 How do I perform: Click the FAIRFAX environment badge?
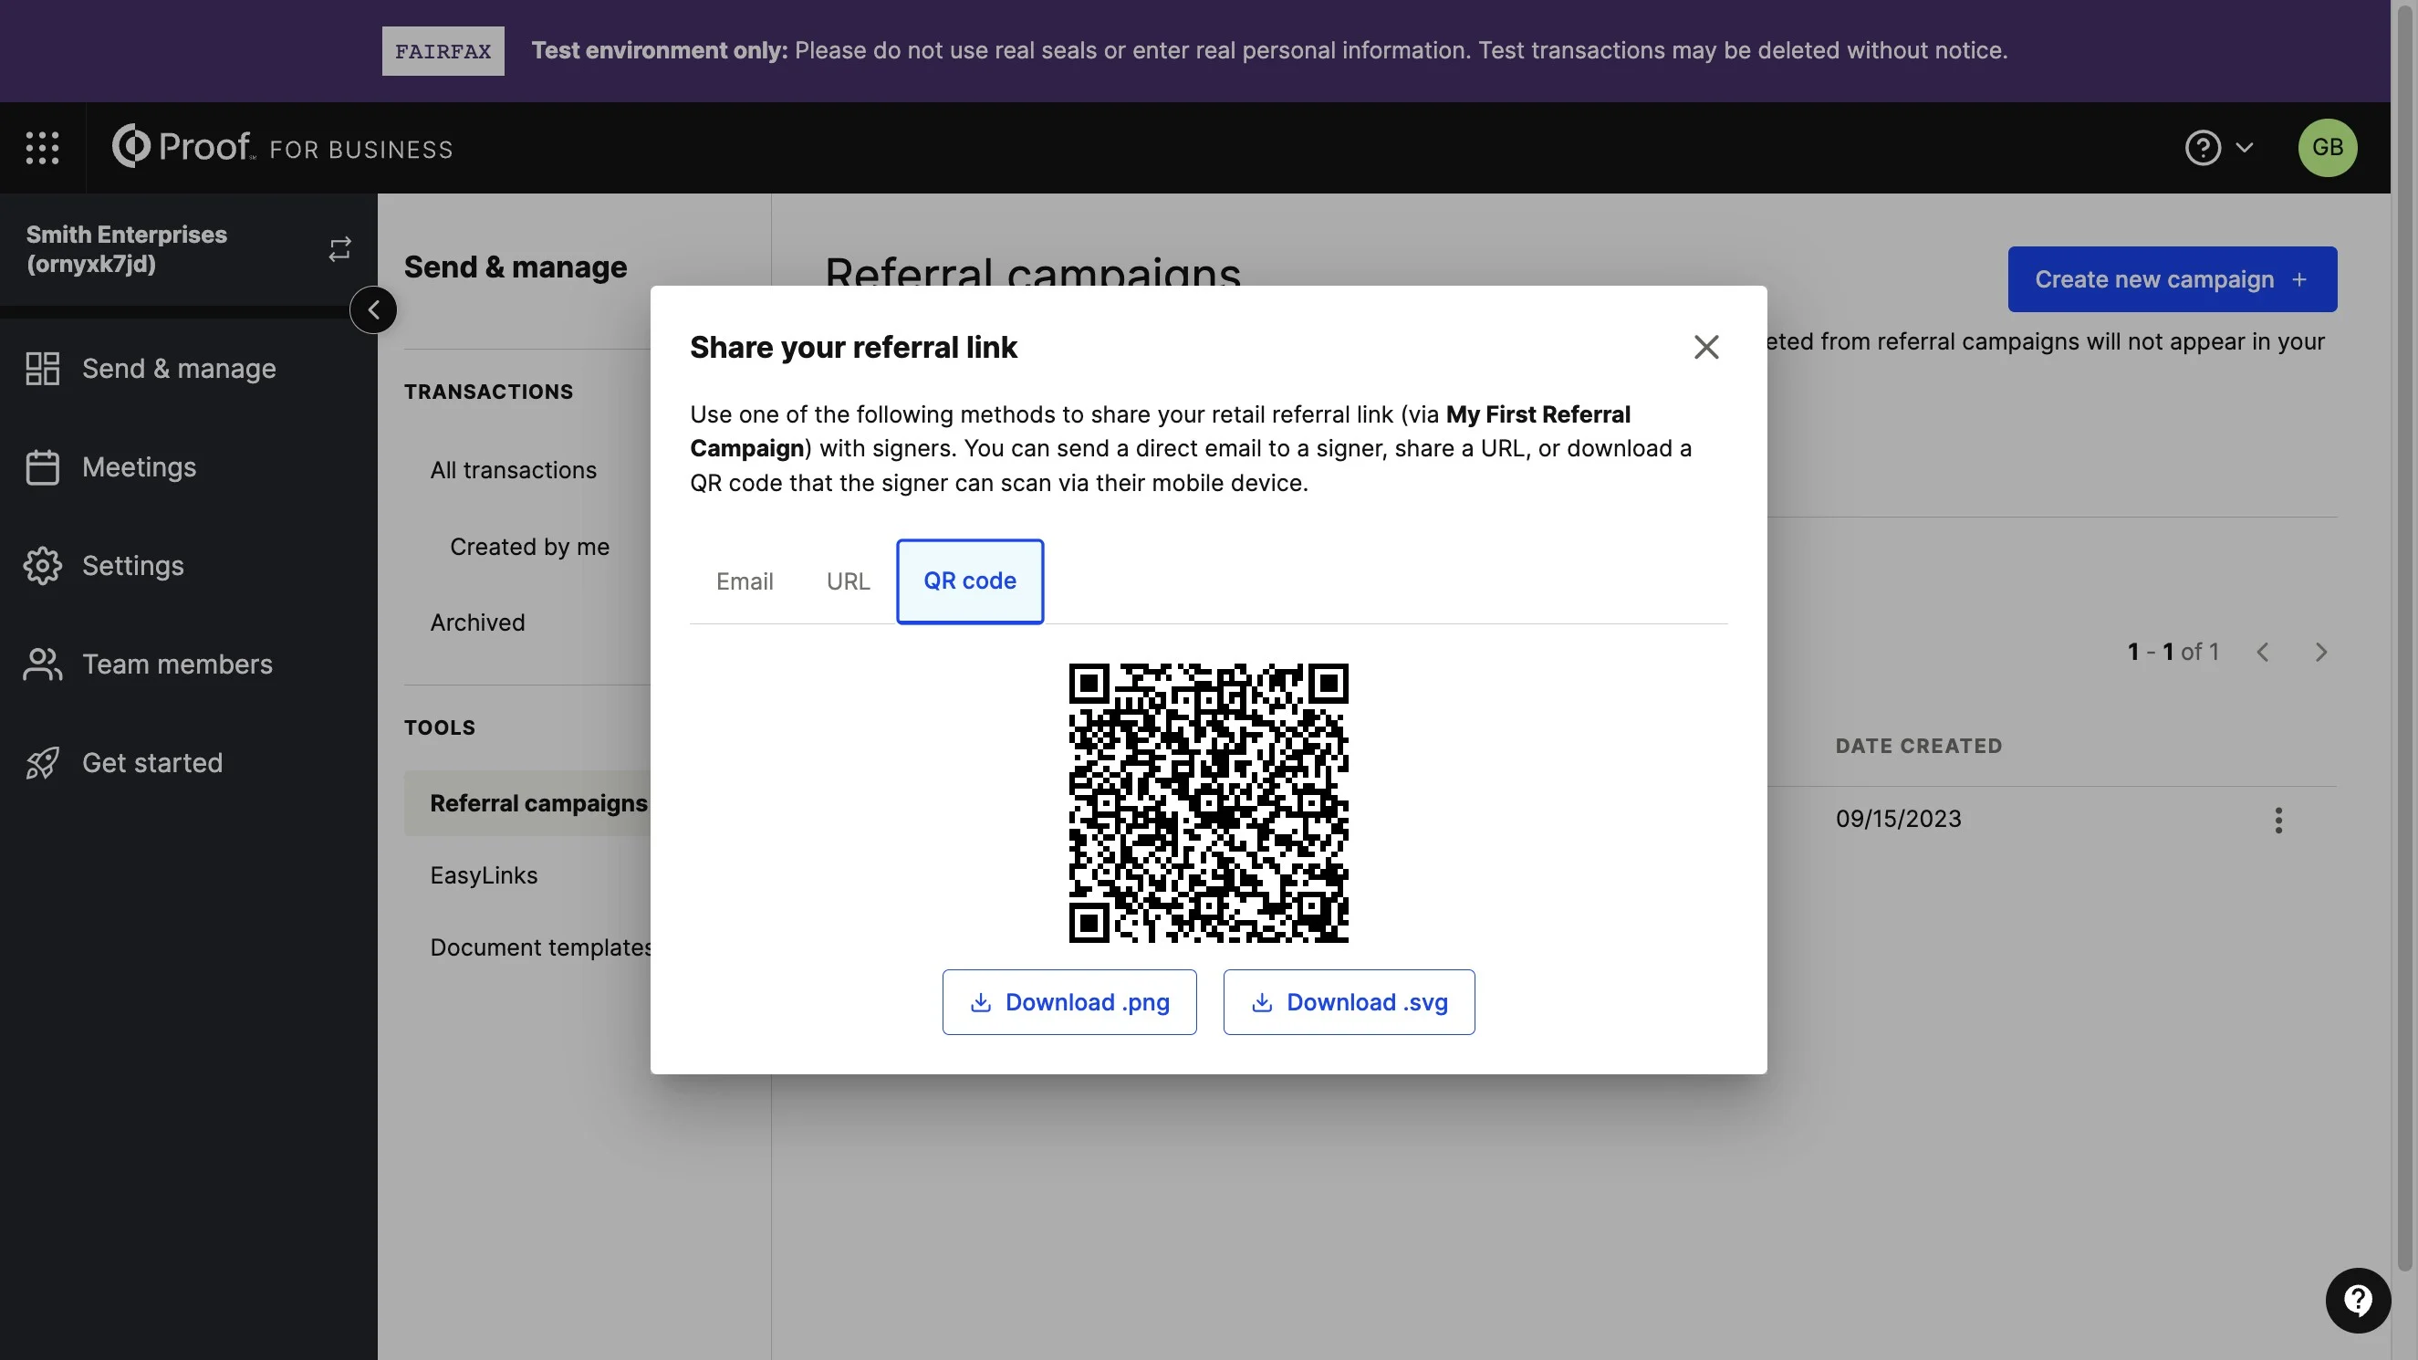point(443,51)
